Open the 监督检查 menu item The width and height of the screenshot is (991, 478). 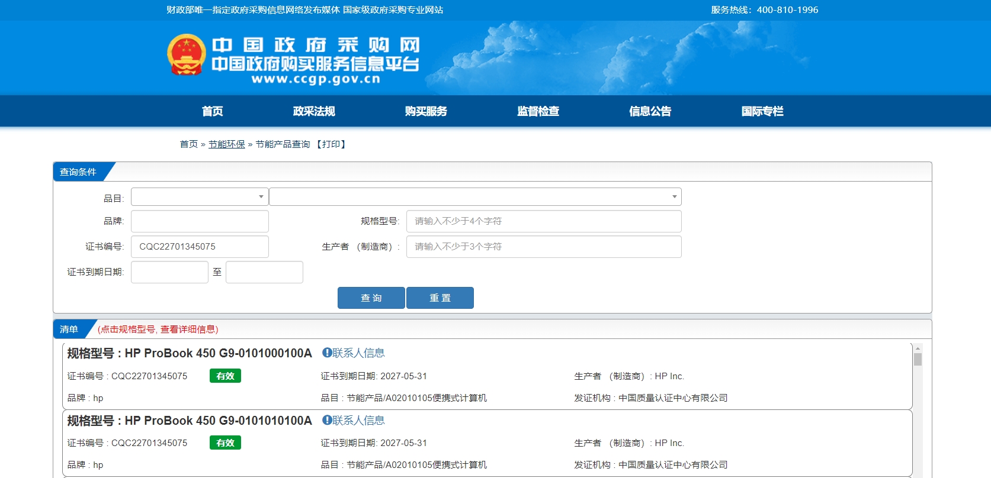538,111
